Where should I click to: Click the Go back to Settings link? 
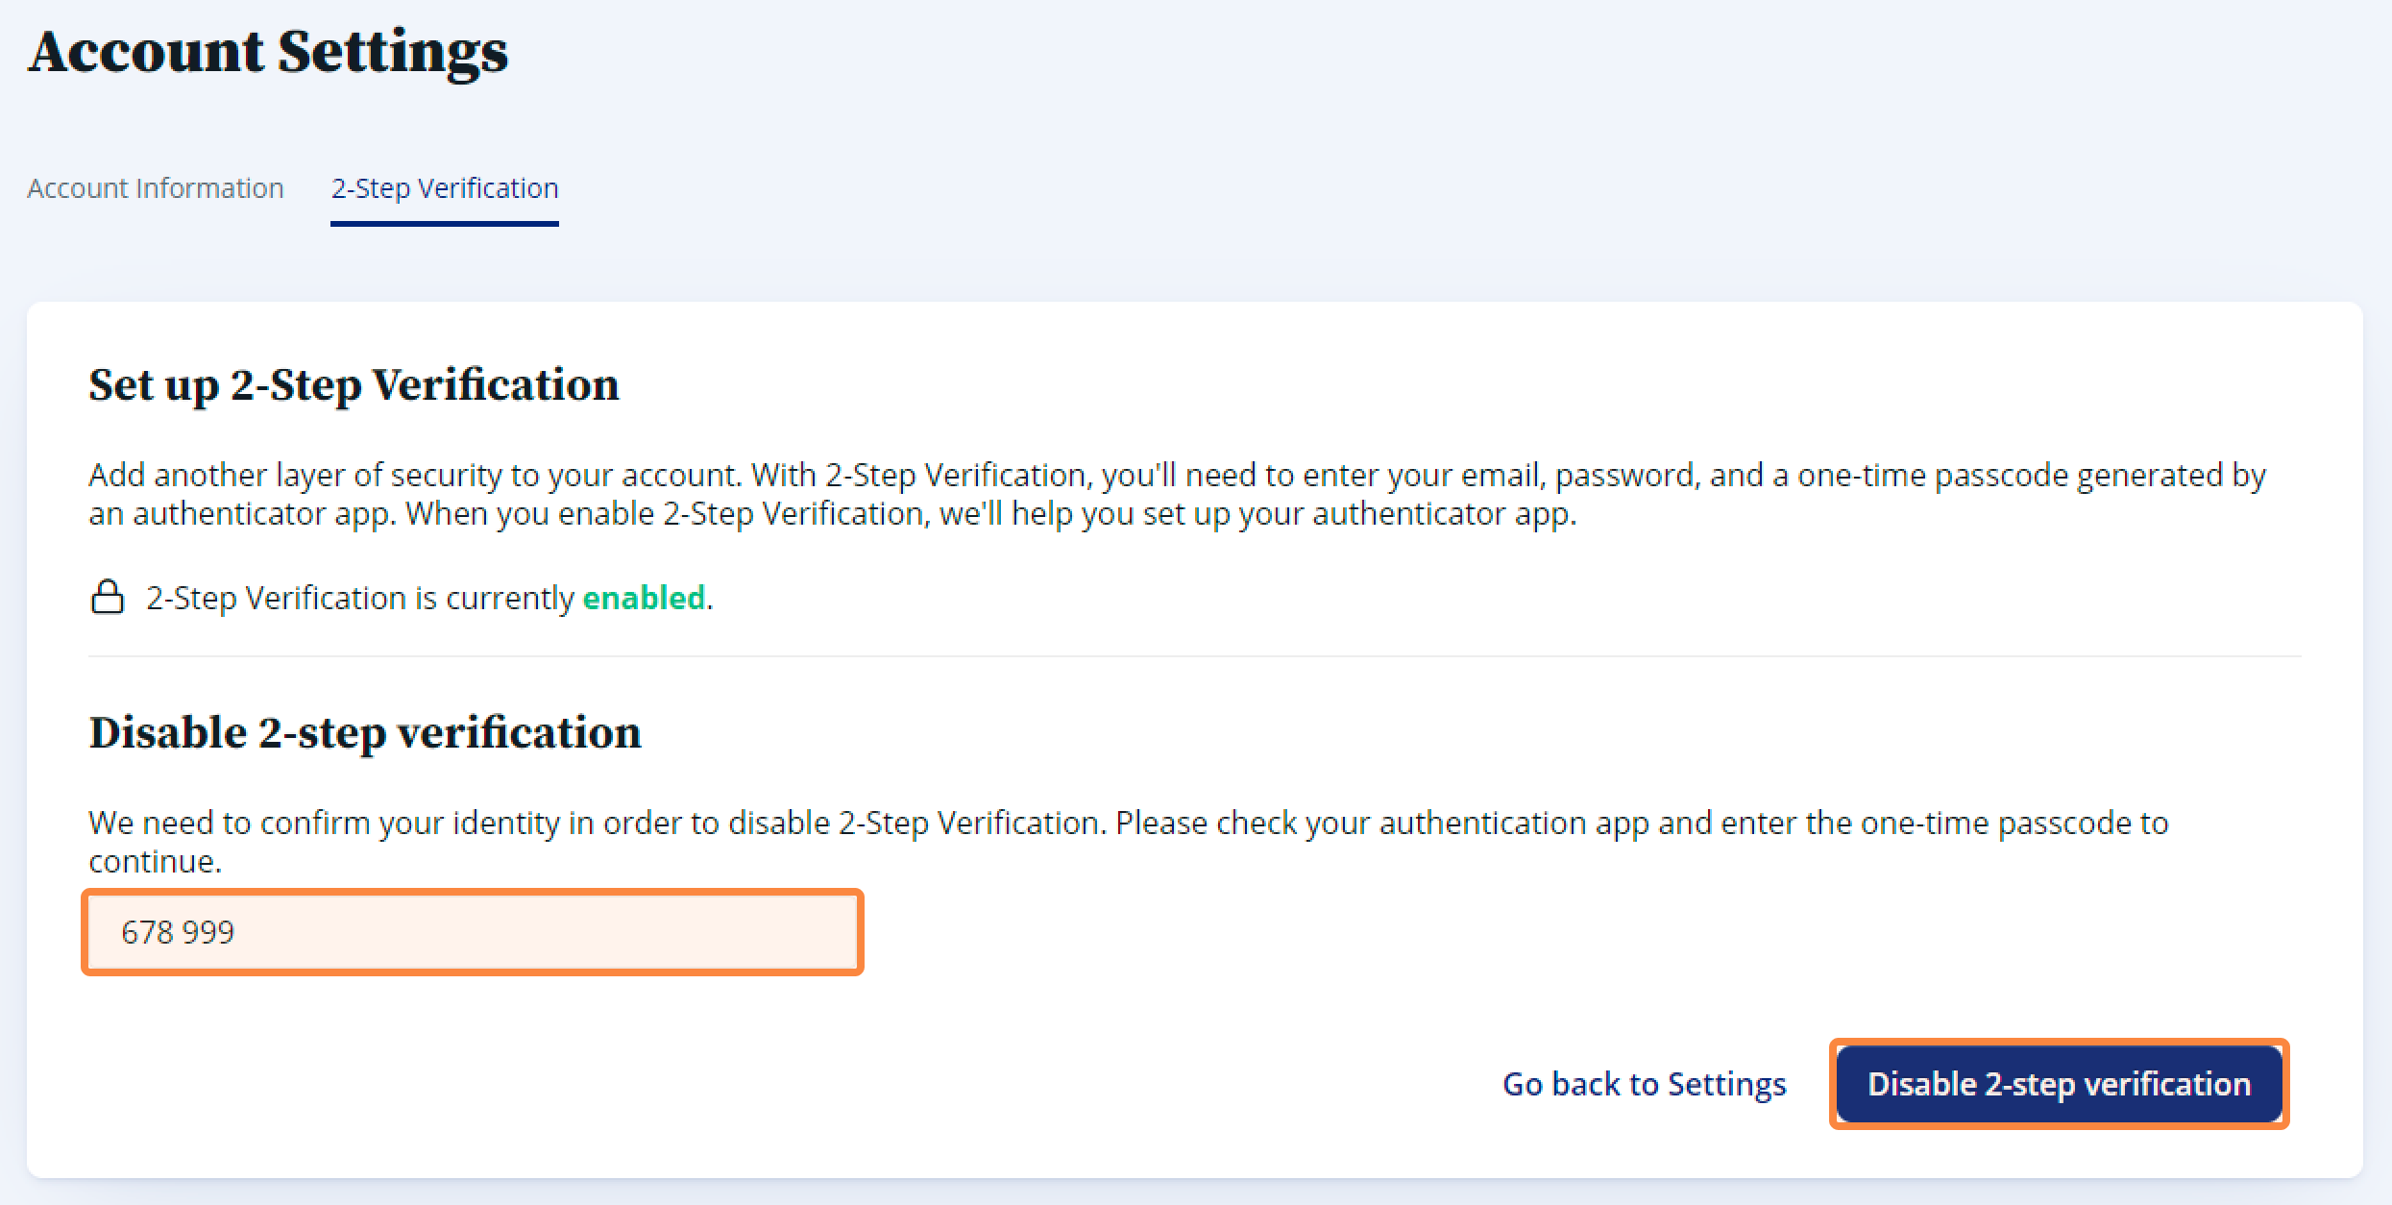[x=1645, y=1084]
